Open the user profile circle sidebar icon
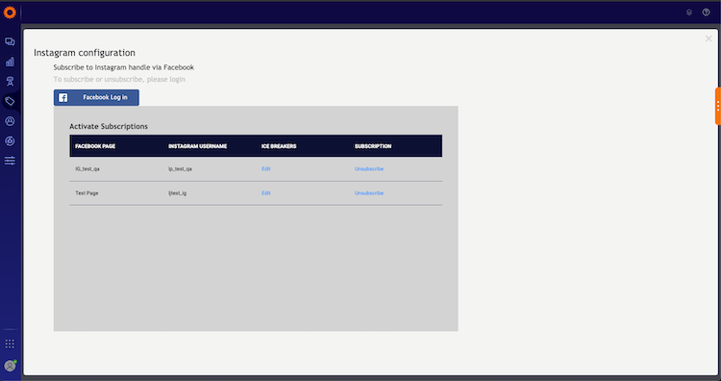Viewport: 721px width, 381px height. coord(10,121)
